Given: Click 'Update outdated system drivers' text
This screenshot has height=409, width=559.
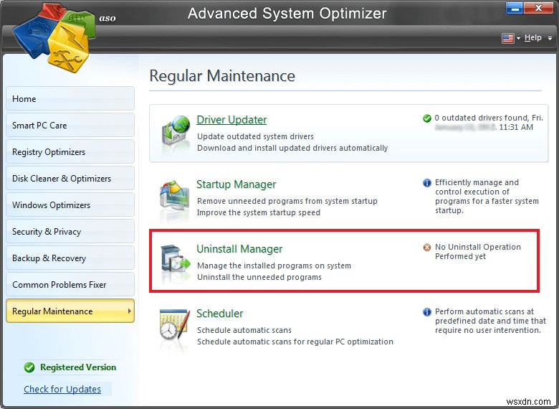Looking at the screenshot, I should pyautogui.click(x=256, y=136).
